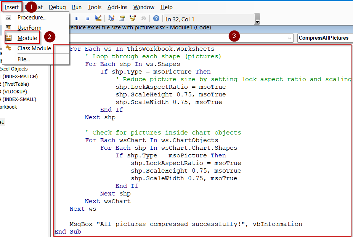
Task: Expand the object dropdown above the code window
Action: (290, 38)
